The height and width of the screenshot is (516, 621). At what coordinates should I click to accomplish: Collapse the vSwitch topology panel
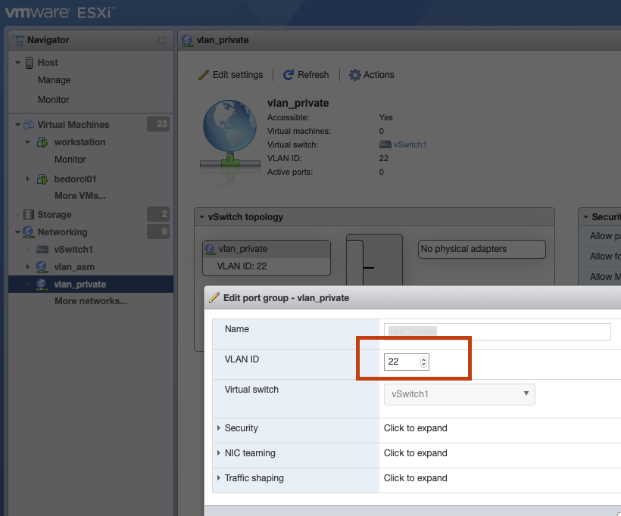pyautogui.click(x=201, y=217)
